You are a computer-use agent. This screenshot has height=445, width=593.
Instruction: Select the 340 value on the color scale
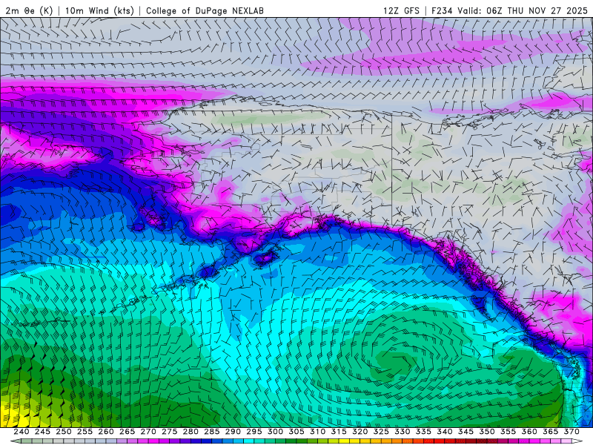point(445,432)
